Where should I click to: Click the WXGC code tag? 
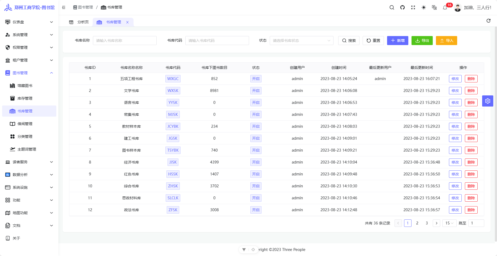click(x=173, y=79)
